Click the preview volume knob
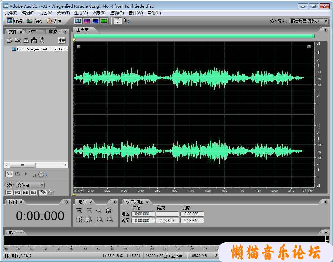 click(41, 174)
